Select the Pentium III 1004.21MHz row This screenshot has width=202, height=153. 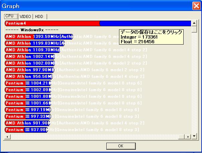pyautogui.click(x=73, y=83)
